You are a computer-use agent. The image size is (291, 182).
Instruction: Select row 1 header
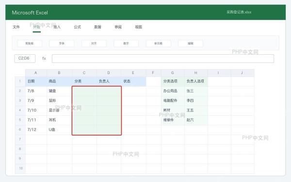[20, 81]
